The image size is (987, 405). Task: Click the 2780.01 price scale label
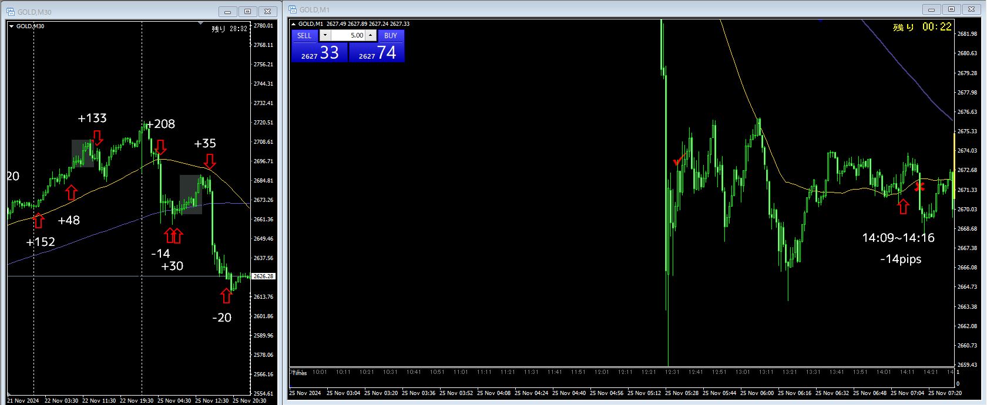pyautogui.click(x=263, y=26)
